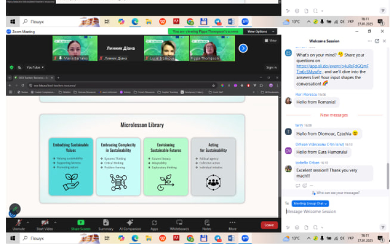Open the View layout menu
Viewport: 390px width, 244px height.
click(271, 41)
